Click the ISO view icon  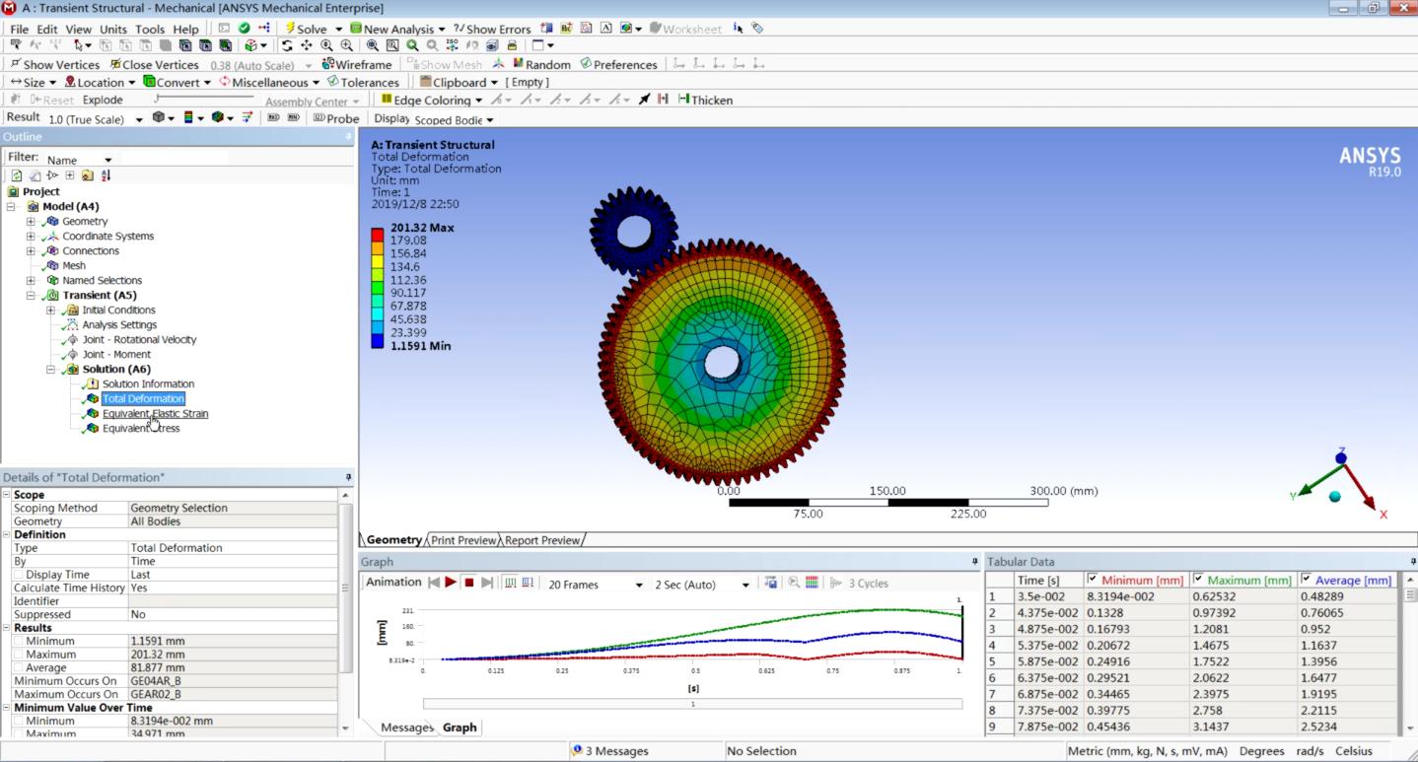pos(453,45)
